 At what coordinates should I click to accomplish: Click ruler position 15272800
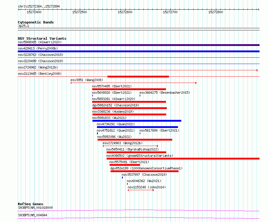coord(216,12)
